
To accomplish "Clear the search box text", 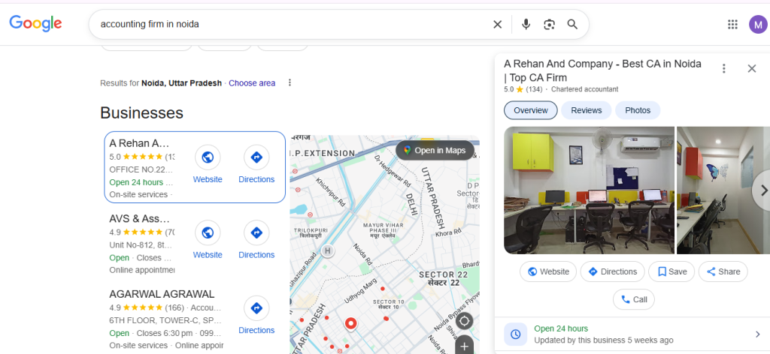I will point(498,25).
